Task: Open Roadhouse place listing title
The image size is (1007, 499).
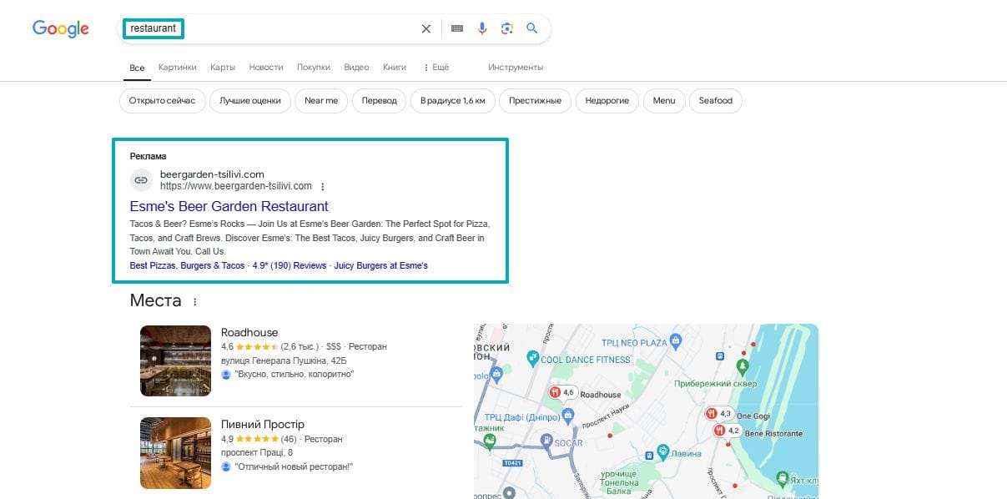Action: point(249,332)
